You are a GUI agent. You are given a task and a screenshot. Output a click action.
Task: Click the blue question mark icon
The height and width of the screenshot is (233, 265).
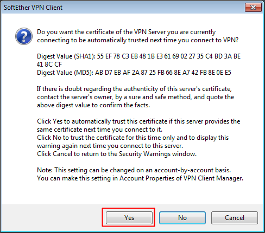tap(24, 36)
